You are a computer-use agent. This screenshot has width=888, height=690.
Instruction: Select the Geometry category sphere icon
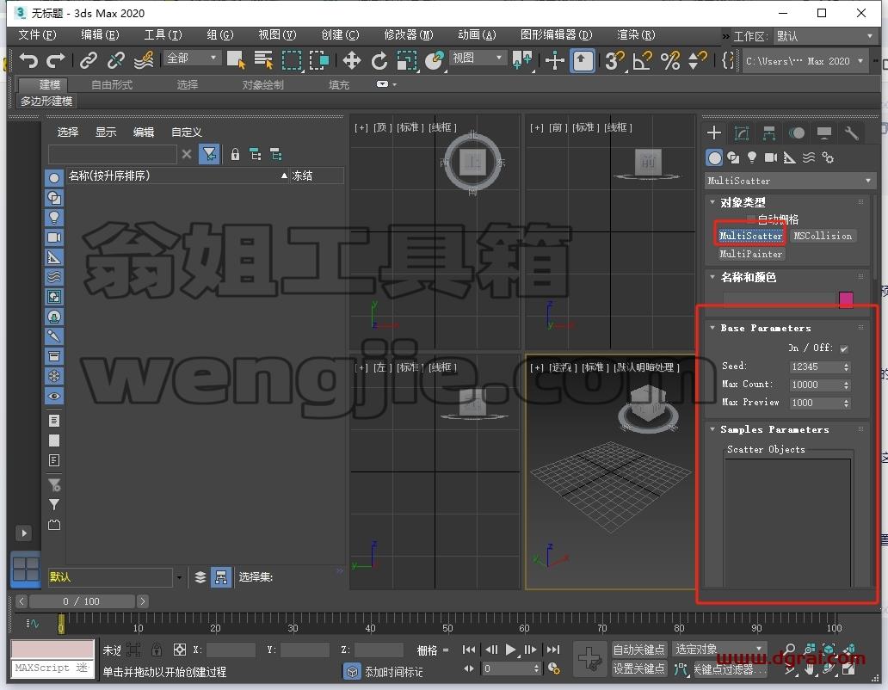(715, 158)
